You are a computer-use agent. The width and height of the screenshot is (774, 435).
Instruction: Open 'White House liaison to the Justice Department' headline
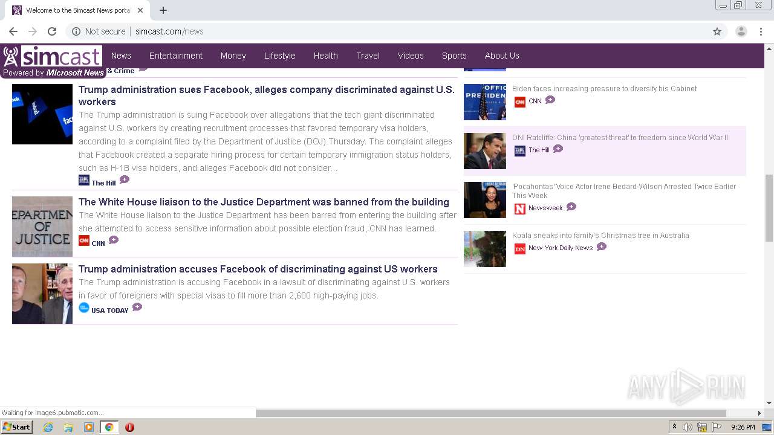point(264,202)
